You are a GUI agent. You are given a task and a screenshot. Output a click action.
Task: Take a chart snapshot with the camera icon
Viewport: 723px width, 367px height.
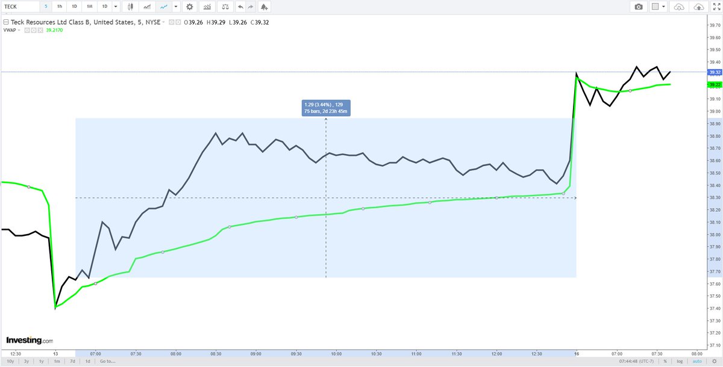(x=639, y=7)
